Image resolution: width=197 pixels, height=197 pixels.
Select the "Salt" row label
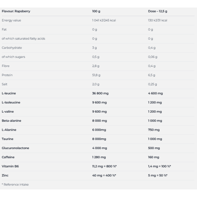5,84
